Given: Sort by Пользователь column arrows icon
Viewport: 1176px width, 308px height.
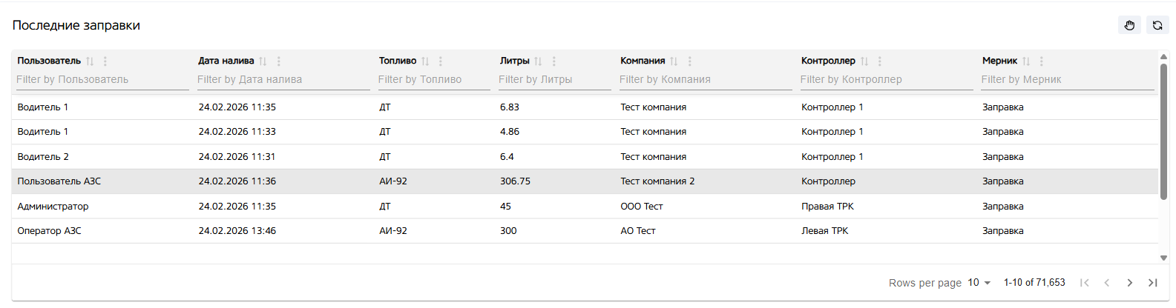Looking at the screenshot, I should 90,61.
